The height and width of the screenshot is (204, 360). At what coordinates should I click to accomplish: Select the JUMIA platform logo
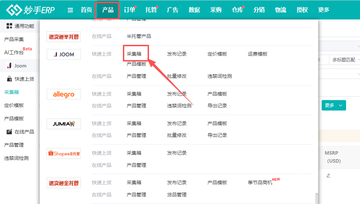(x=64, y=124)
